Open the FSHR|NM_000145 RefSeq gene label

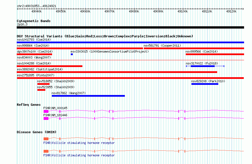(55, 108)
